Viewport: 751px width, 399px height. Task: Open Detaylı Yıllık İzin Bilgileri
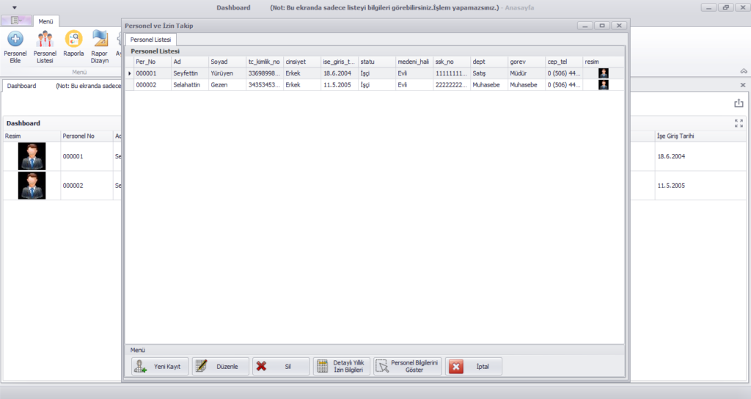341,367
